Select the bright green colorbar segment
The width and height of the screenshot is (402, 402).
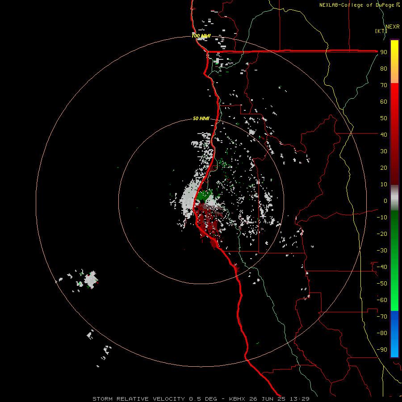tap(394, 260)
